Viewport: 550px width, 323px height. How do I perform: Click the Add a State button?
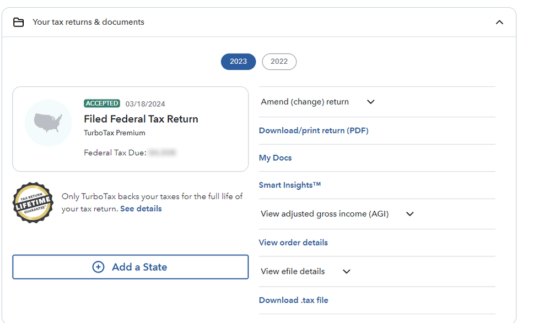[x=131, y=267]
